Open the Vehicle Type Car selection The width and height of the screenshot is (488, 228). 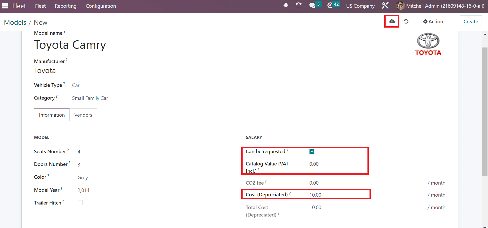point(76,85)
